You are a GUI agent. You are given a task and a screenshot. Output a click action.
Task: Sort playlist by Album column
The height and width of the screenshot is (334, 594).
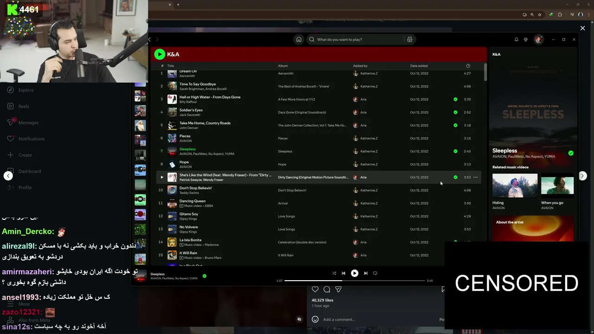(283, 66)
